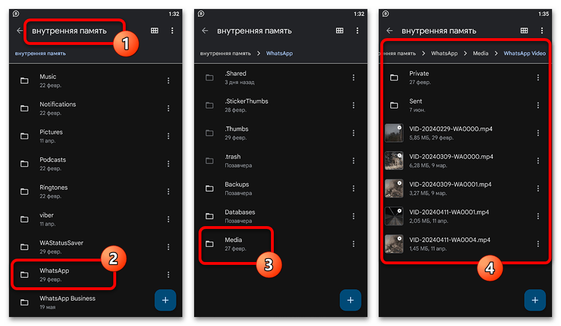Select WhatsApp breadcrumb in right screen

point(444,53)
